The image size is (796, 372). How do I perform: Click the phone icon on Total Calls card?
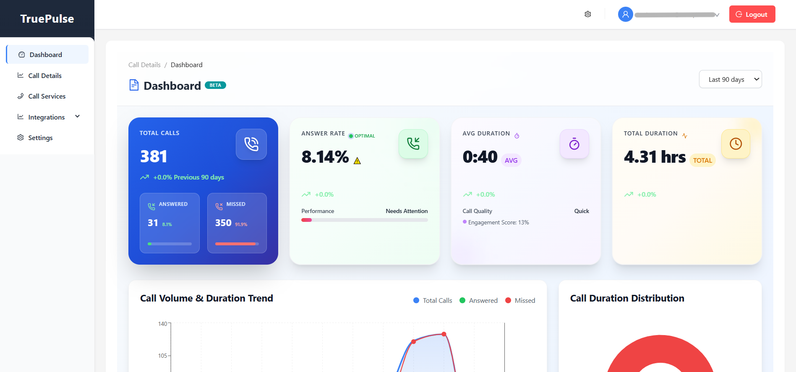click(x=251, y=144)
